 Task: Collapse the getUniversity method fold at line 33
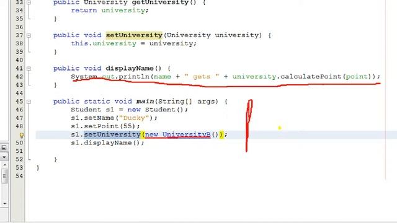pos(29,2)
